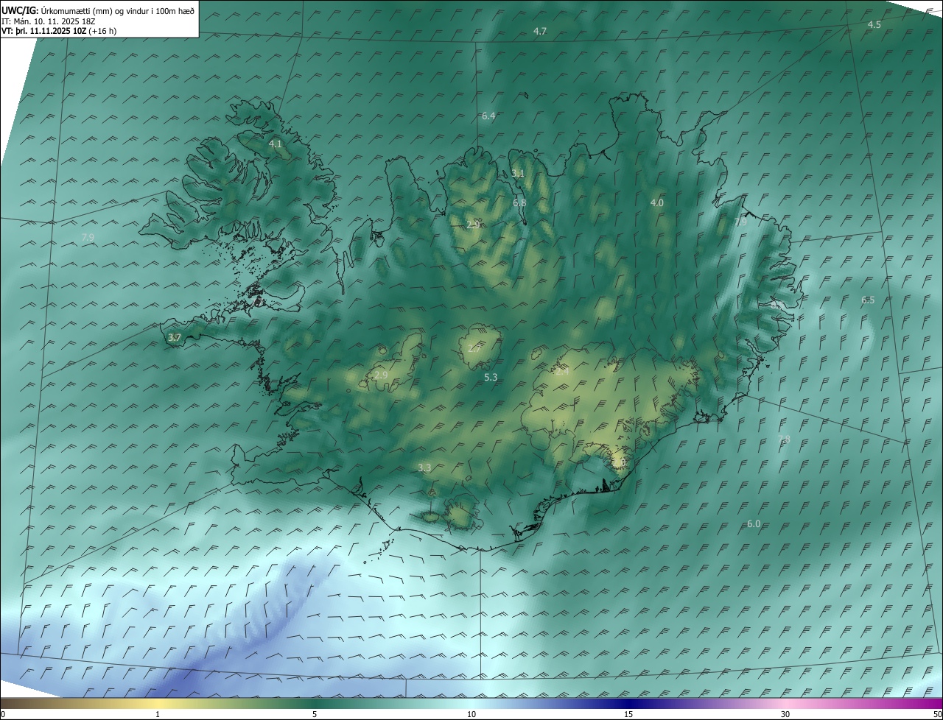
Task: Click the 7.9 value on the east coast
Action: click(x=740, y=221)
